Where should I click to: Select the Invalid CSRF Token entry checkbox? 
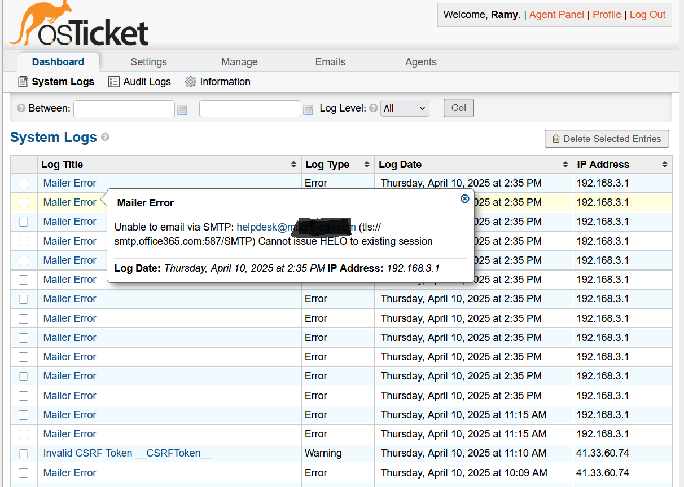coord(23,453)
